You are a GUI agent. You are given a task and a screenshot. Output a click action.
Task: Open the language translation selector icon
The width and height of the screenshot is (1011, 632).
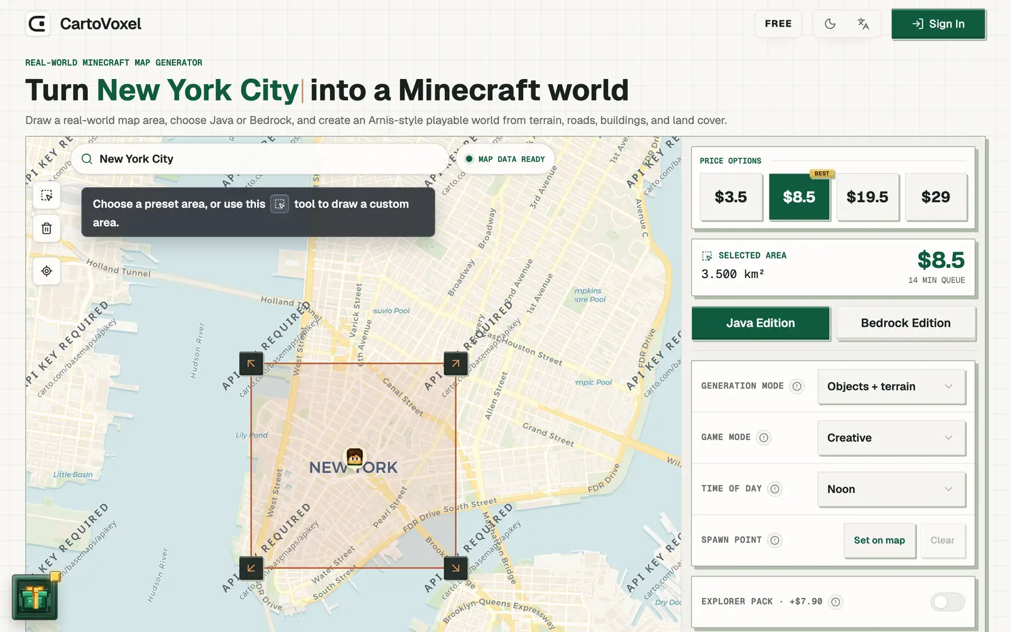click(863, 24)
